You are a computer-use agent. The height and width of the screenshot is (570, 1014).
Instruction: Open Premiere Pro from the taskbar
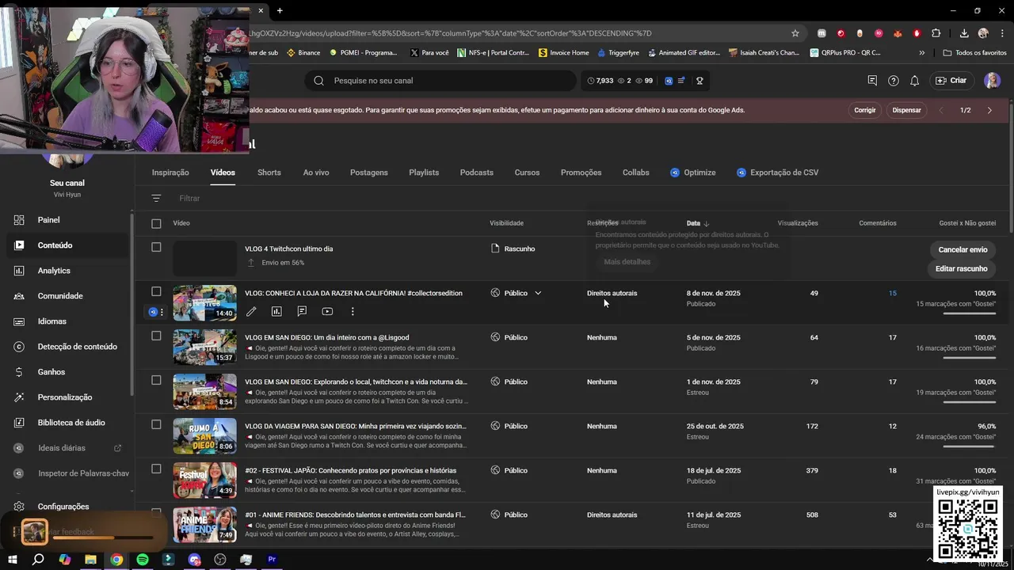coord(272,560)
